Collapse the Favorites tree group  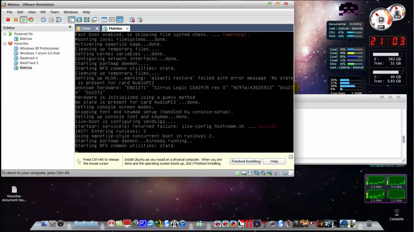point(5,43)
